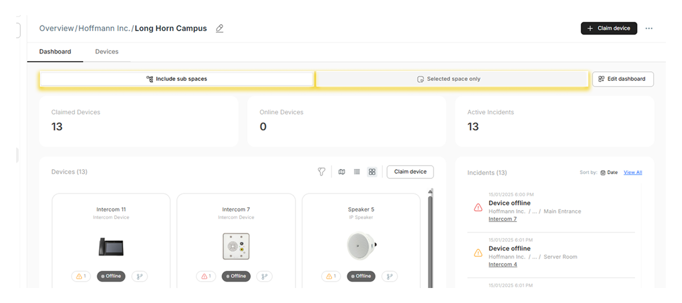Click orange warning icon of Intercom 4 incident
Viewport: 682px width, 303px height.
[478, 253]
